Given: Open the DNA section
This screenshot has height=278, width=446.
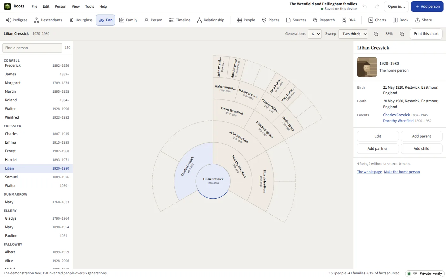Looking at the screenshot, I should pos(349,20).
